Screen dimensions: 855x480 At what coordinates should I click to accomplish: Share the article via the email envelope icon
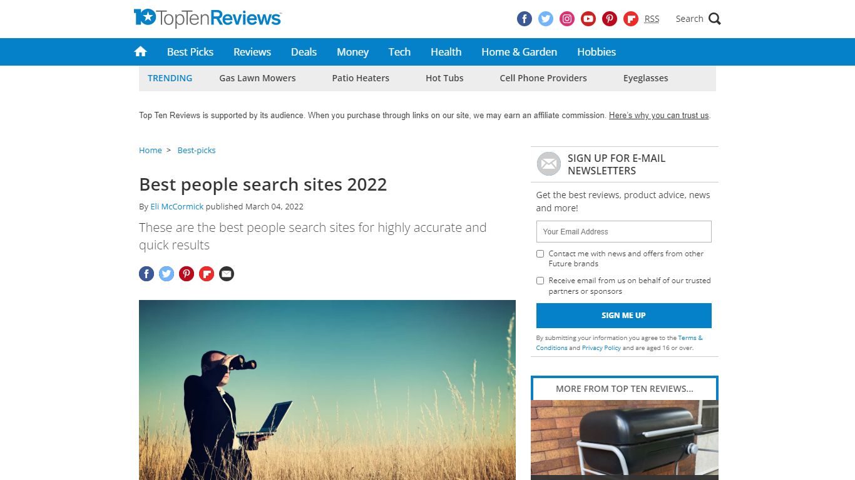227,274
